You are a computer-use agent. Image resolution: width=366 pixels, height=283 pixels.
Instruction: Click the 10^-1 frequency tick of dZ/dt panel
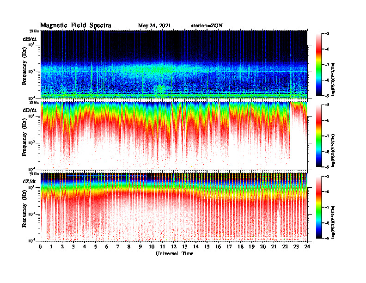(x=31, y=241)
